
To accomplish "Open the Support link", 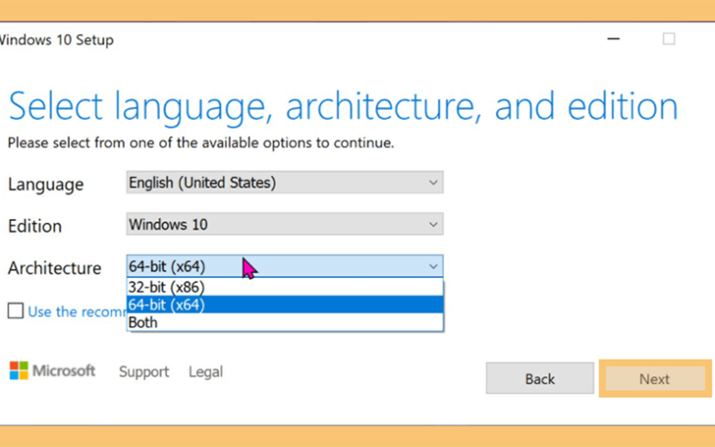I will pyautogui.click(x=144, y=372).
